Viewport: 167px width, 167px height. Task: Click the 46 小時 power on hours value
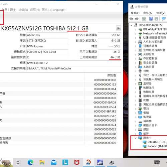pyautogui.click(x=110, y=57)
